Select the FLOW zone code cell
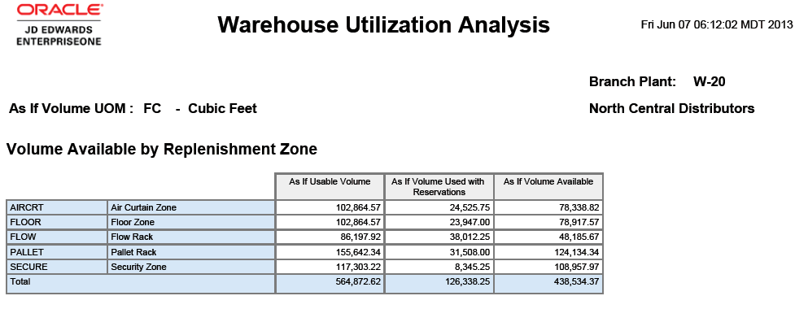The height and width of the screenshot is (309, 795). pos(57,237)
